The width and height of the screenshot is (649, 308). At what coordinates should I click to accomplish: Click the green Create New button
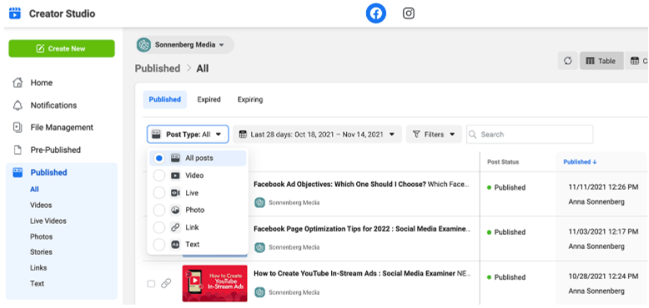62,48
